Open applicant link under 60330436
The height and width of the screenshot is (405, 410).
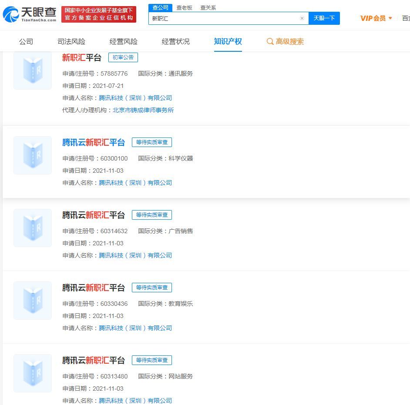[x=135, y=328]
